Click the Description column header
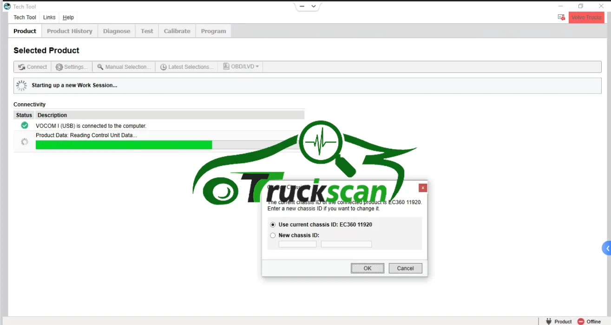This screenshot has width=611, height=325. point(170,115)
